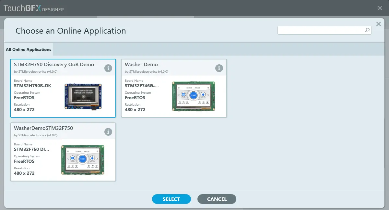Focus the application search field

pyautogui.click(x=324, y=30)
